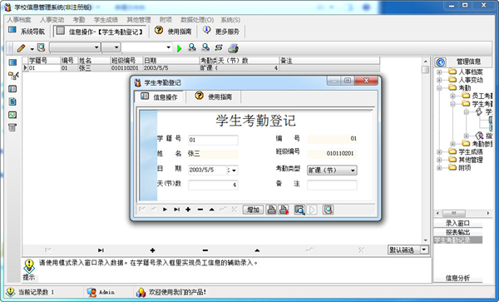This screenshot has height=302, width=499.
Task: Click the 报表输出 panel button
Action: (457, 232)
